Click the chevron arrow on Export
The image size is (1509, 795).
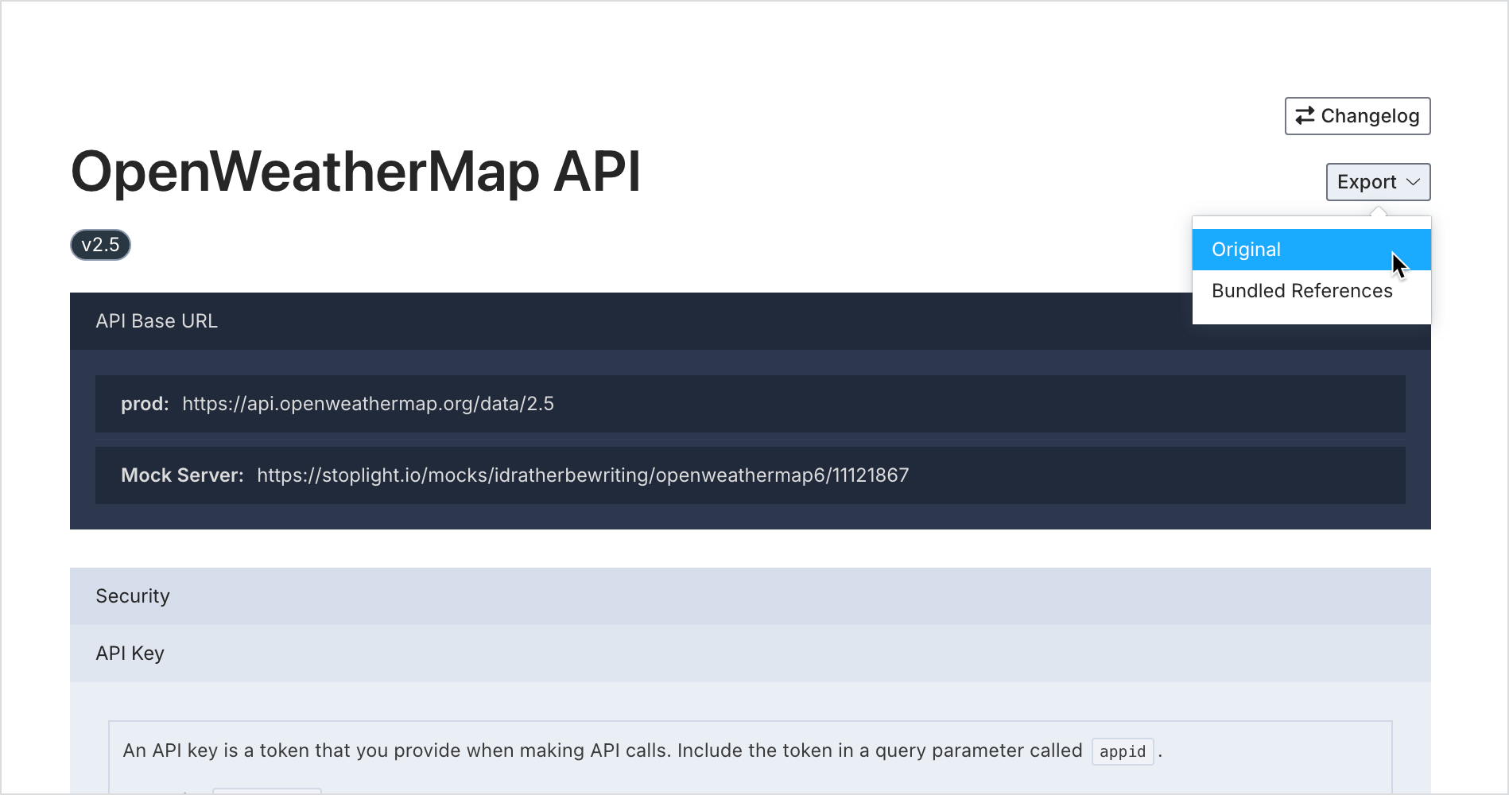1413,182
